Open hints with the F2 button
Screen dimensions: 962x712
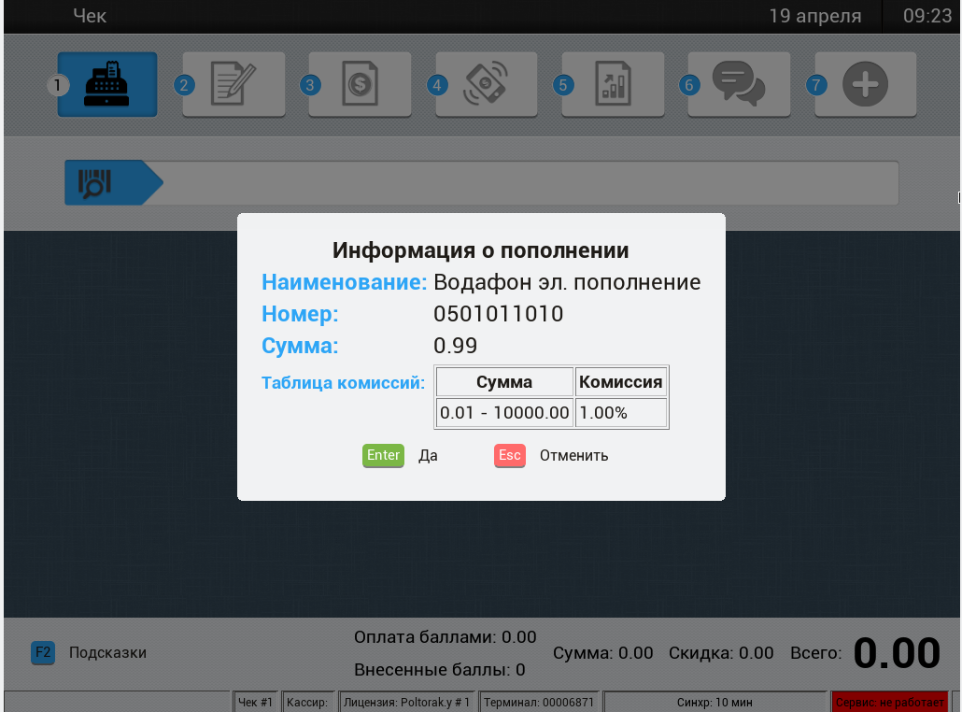click(x=43, y=652)
